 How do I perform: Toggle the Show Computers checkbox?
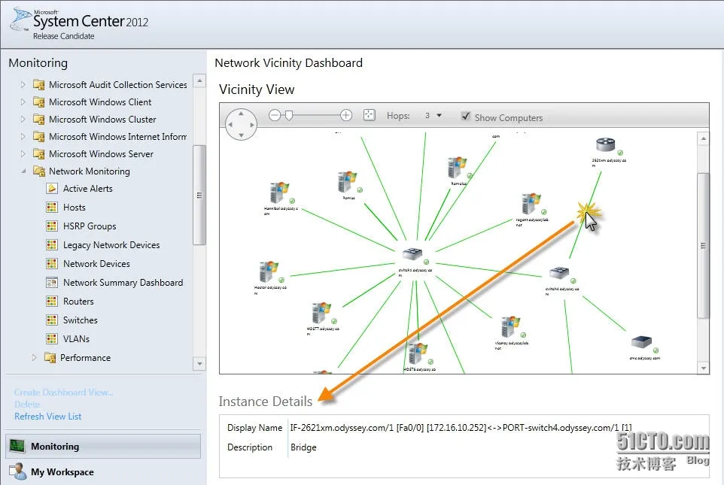tap(466, 116)
